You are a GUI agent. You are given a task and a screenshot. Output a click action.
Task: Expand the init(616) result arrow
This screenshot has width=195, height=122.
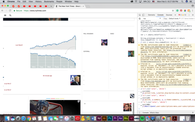[141, 92]
